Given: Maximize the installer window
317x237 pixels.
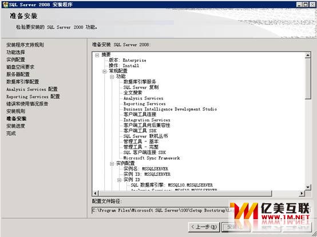Looking at the screenshot, I should click(x=306, y=5).
